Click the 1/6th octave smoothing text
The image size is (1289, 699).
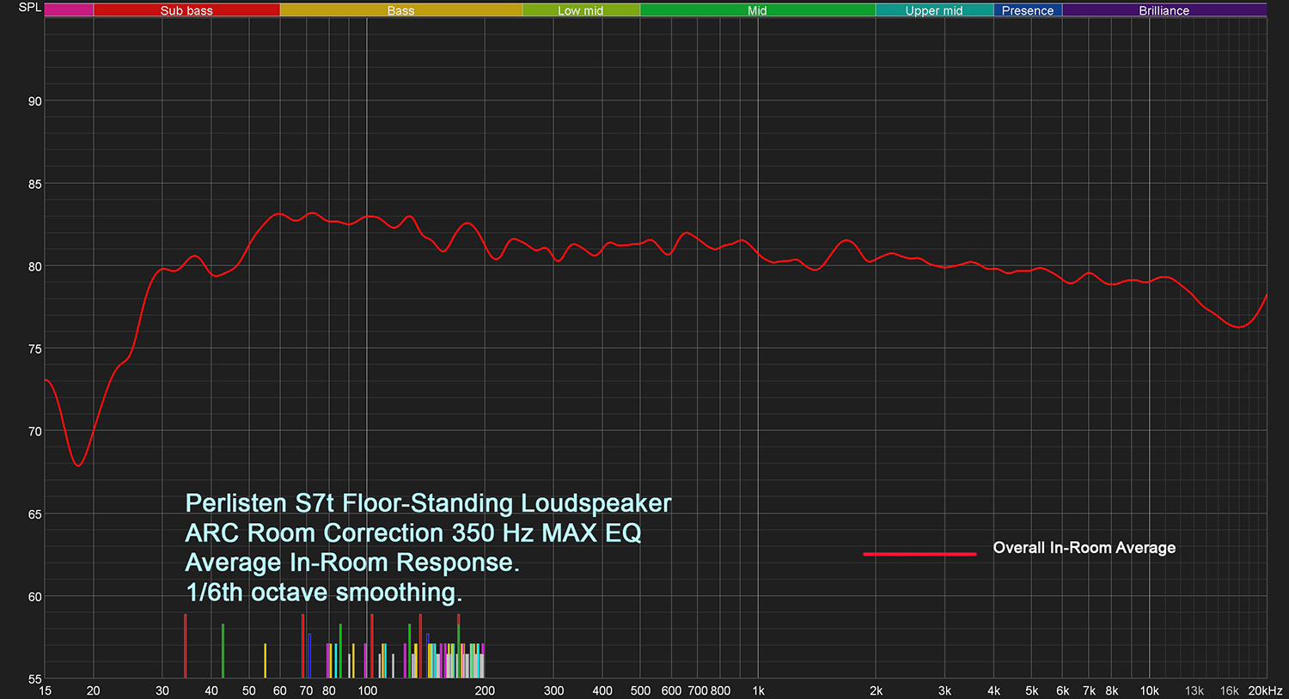pyautogui.click(x=324, y=593)
